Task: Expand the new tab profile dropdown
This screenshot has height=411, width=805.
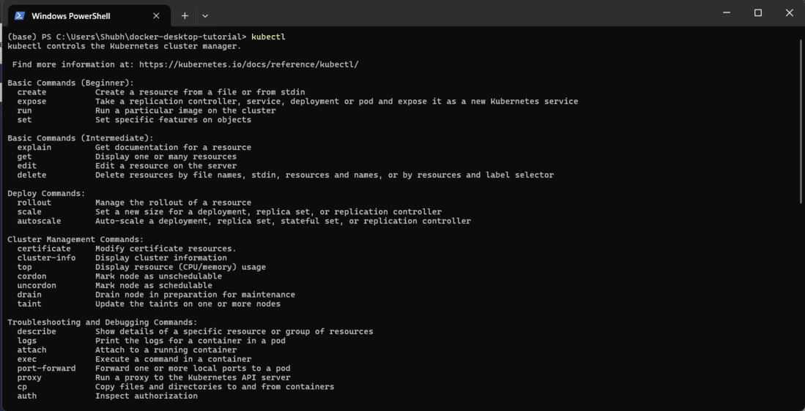Action: 205,15
